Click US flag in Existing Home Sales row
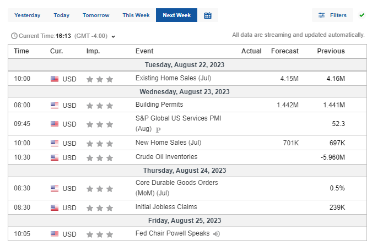Viewport: 372px width, 246px height. (55, 79)
